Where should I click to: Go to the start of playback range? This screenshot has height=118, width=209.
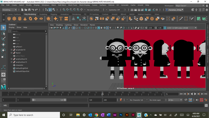pyautogui.click(x=181, y=94)
